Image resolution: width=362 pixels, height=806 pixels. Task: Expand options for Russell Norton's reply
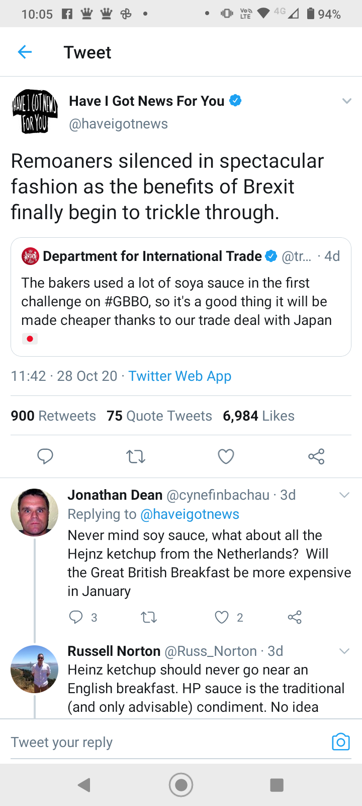coord(344,651)
